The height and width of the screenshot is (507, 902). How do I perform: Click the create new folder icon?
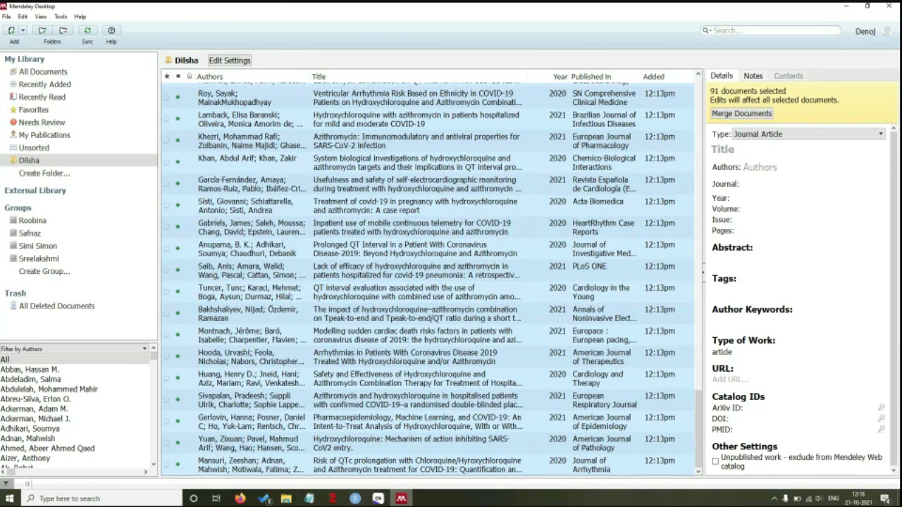pos(42,30)
